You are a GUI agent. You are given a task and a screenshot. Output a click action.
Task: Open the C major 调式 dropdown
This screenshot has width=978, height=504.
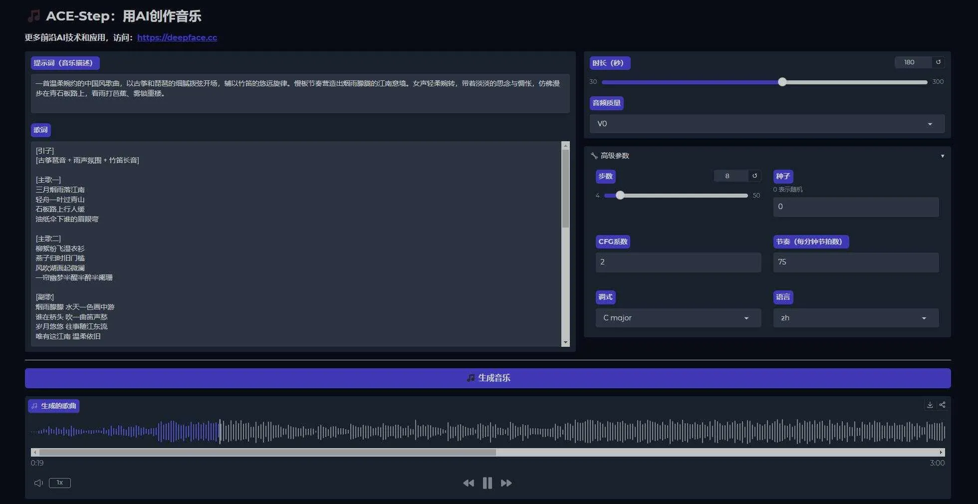coord(678,318)
